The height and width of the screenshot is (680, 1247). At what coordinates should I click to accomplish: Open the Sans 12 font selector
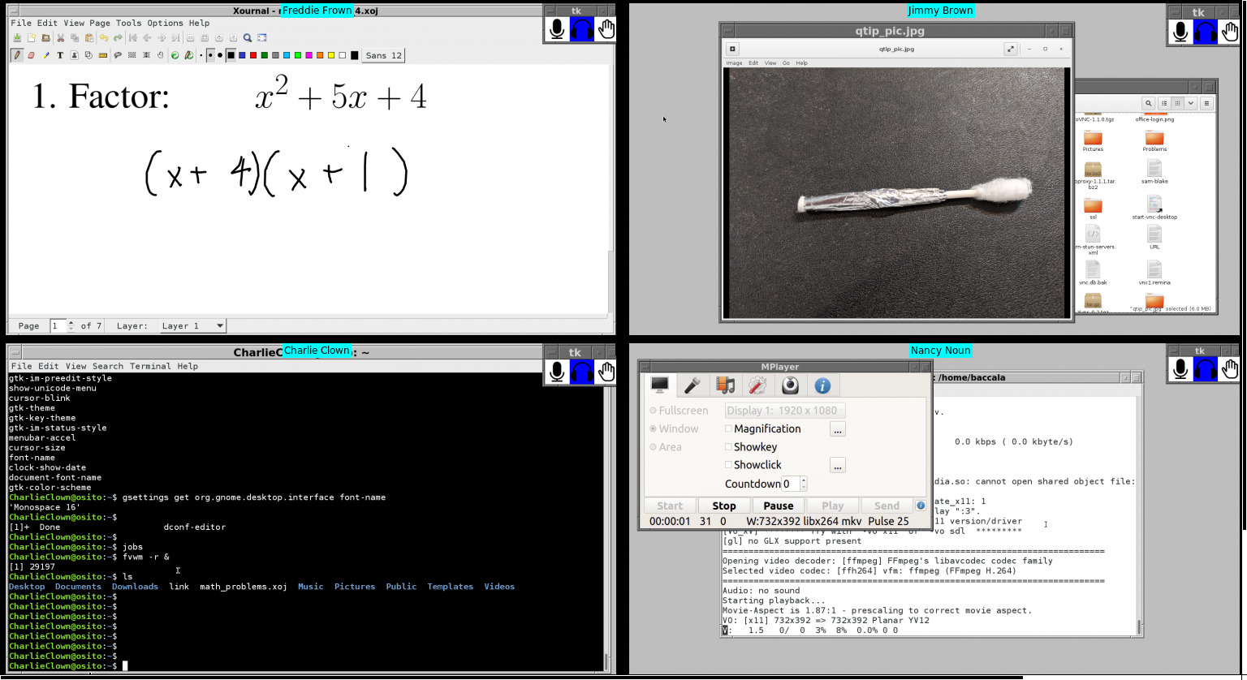point(383,55)
